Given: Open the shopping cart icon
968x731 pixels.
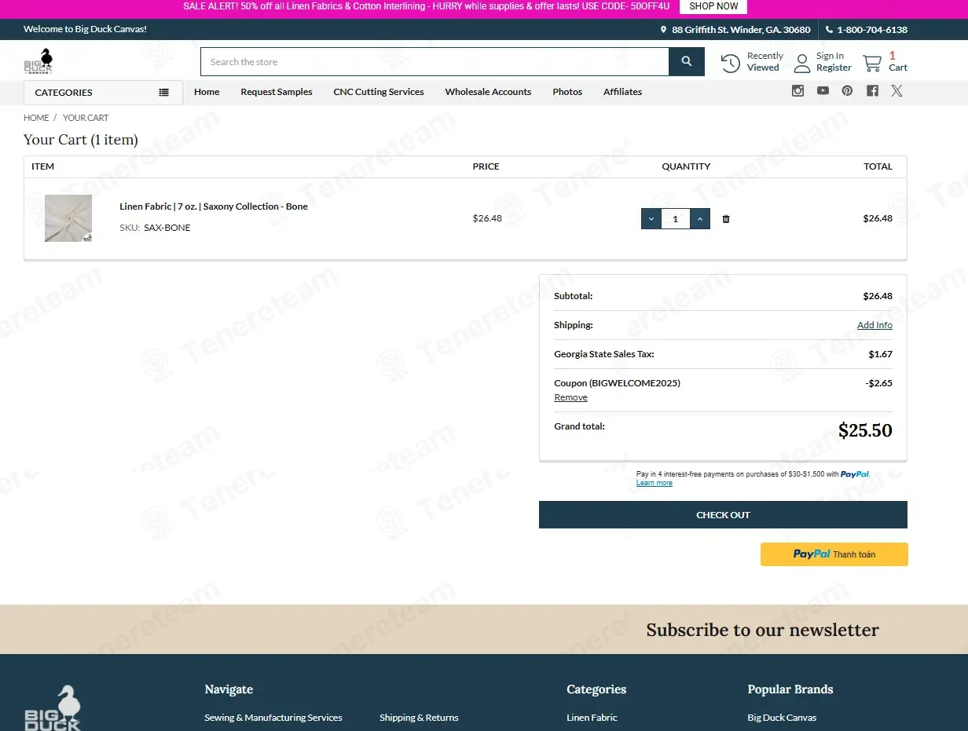Looking at the screenshot, I should [872, 63].
